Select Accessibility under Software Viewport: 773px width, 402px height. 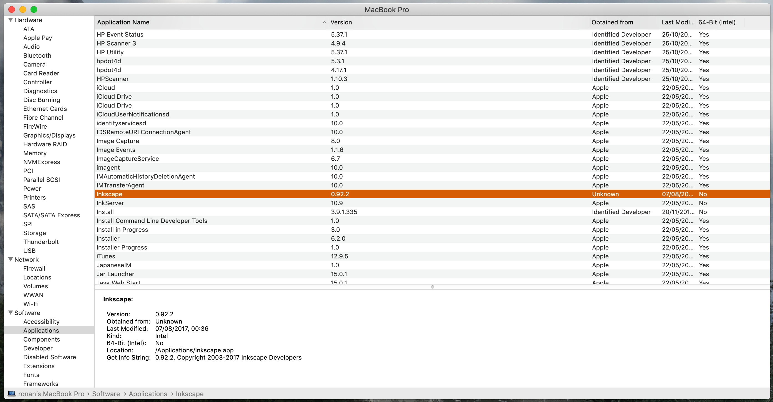coord(41,321)
